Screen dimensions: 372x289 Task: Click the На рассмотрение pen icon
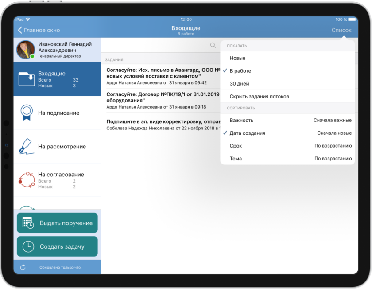pyautogui.click(x=26, y=147)
